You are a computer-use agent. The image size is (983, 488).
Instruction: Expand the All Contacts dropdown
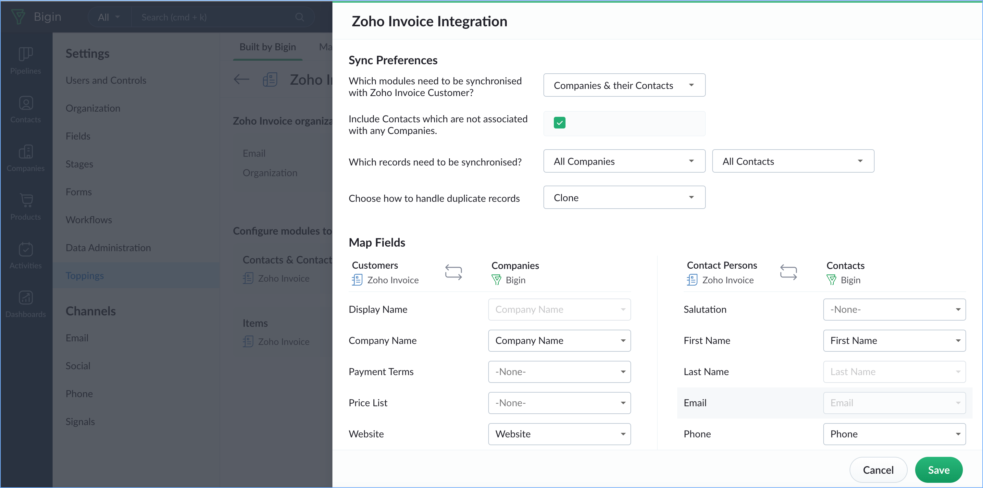(x=792, y=161)
